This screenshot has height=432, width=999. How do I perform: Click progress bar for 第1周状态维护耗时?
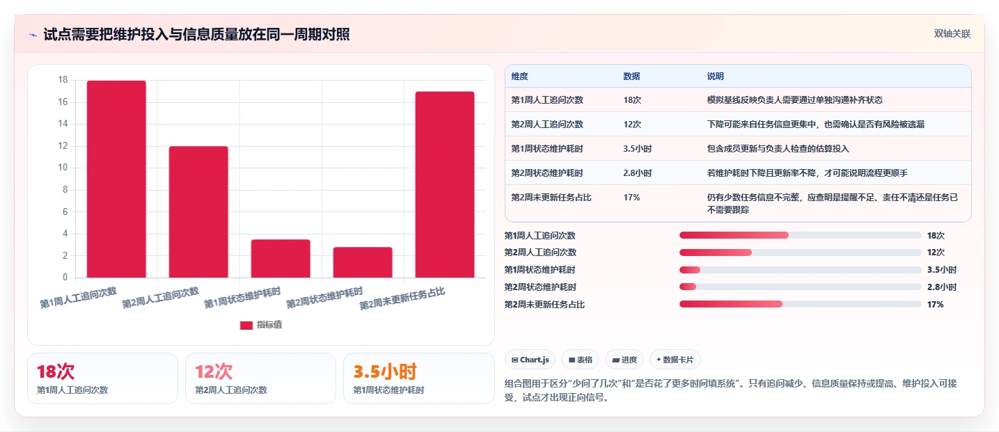(801, 270)
